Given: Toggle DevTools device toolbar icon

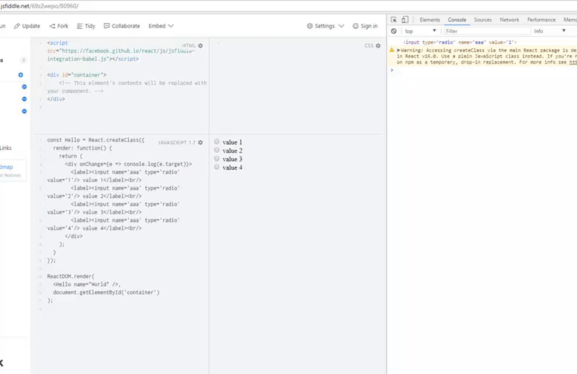Looking at the screenshot, I should point(405,19).
